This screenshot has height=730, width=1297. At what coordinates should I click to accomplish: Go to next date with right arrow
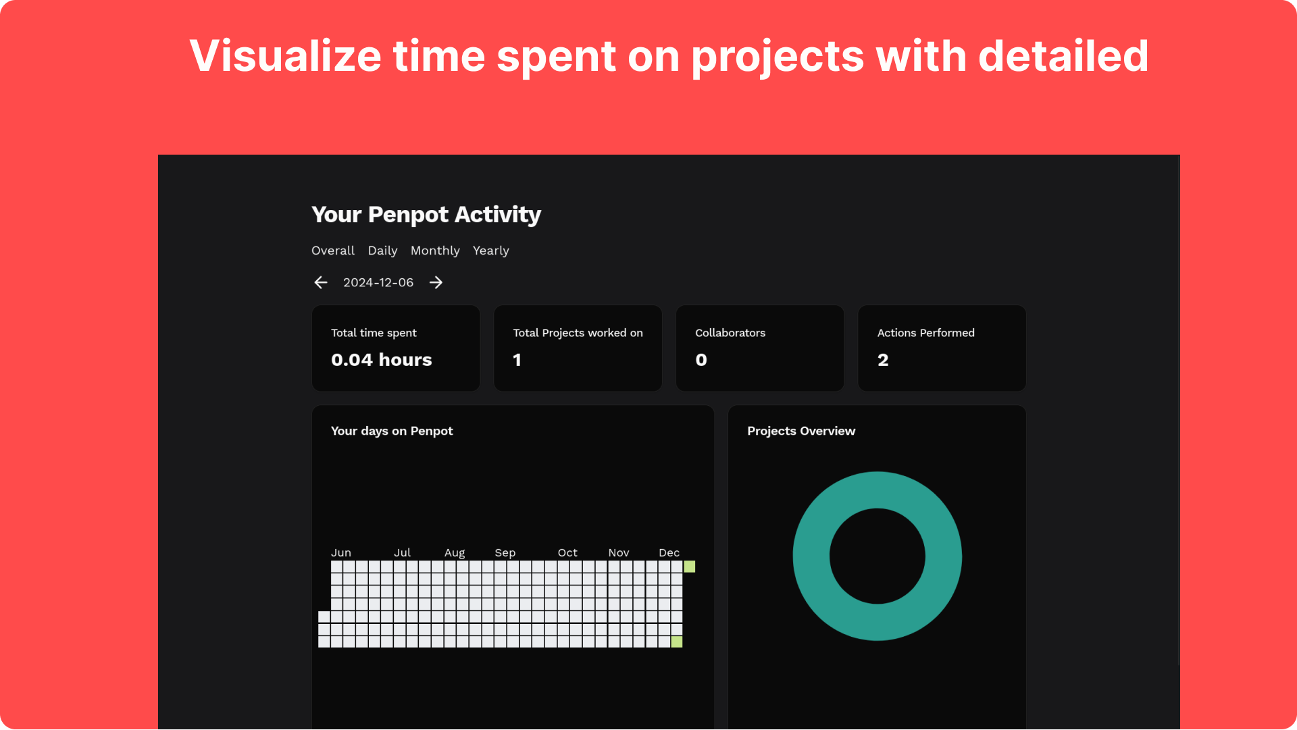point(436,282)
